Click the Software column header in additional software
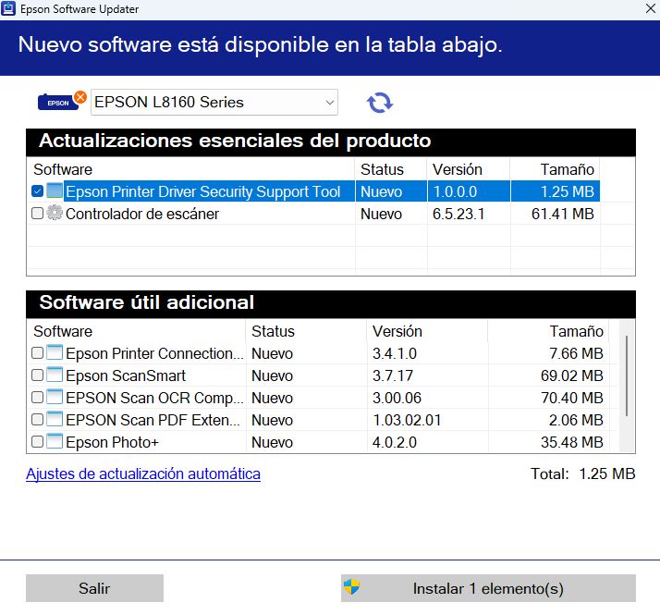 63,331
